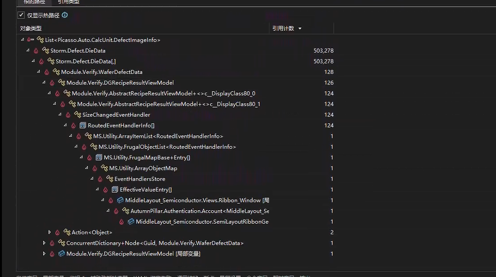The image size is (496, 277).
Task: Sort by the 引用计数 column header
Action: [x=283, y=29]
